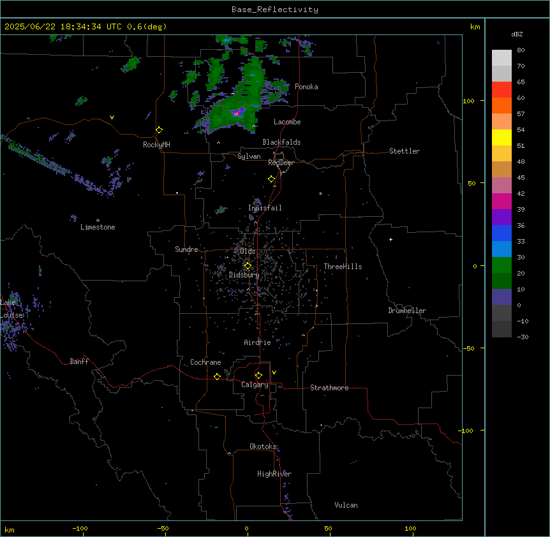Click the Airdrie city label

coord(257,342)
